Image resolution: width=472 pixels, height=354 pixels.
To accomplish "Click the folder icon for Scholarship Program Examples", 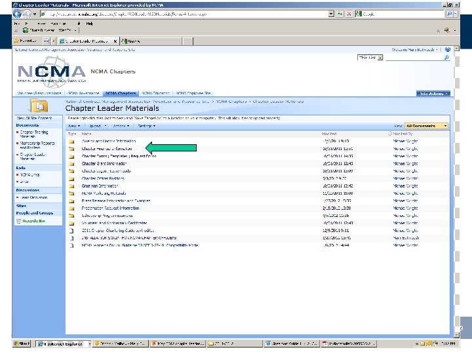I will click(x=71, y=216).
